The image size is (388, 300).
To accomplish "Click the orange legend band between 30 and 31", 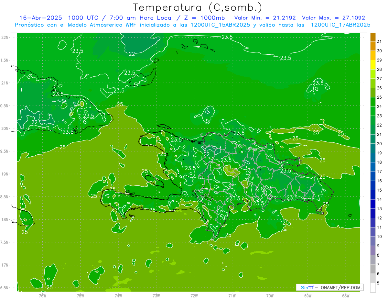I will 373,46.
